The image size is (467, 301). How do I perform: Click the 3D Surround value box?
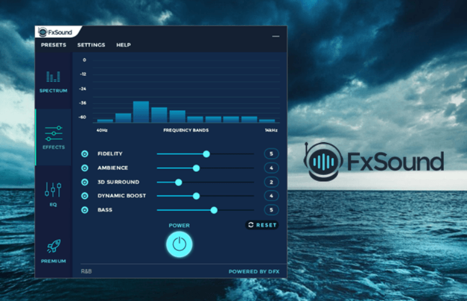[271, 182]
